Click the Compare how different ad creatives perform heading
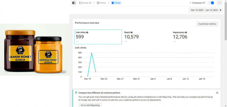Viewport: 227px width, 107px height. tap(99, 93)
